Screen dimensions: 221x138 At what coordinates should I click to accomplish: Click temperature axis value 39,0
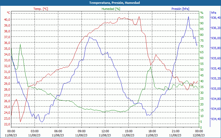(x=7, y=25)
